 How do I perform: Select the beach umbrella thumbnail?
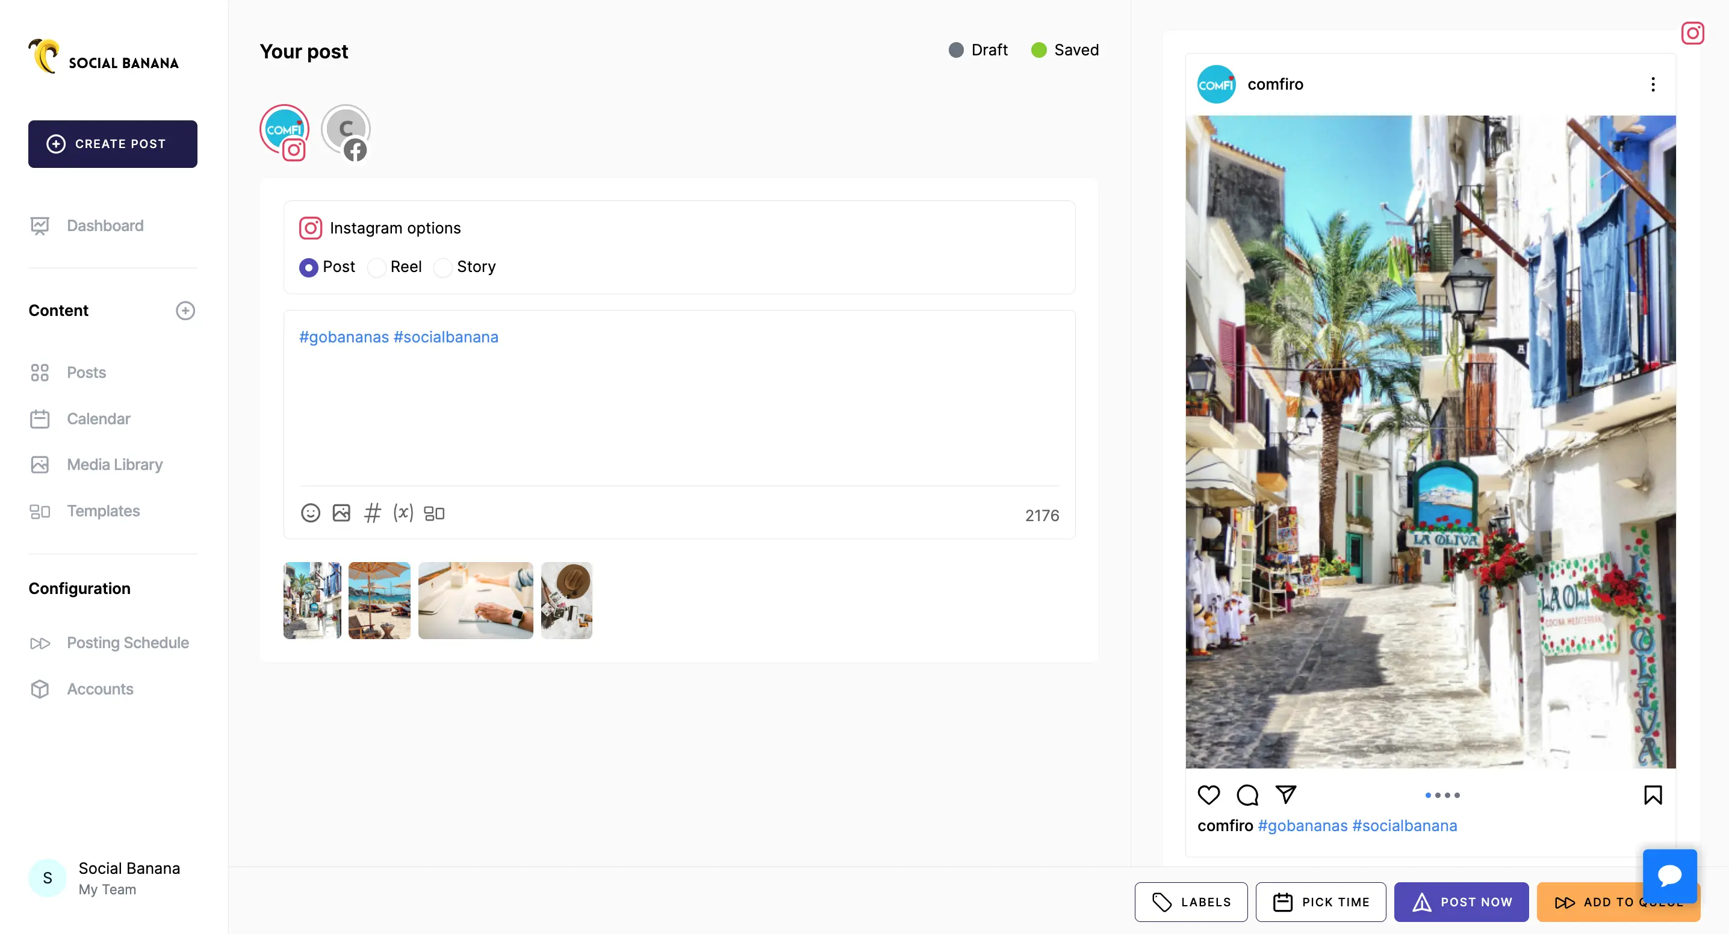(x=379, y=600)
